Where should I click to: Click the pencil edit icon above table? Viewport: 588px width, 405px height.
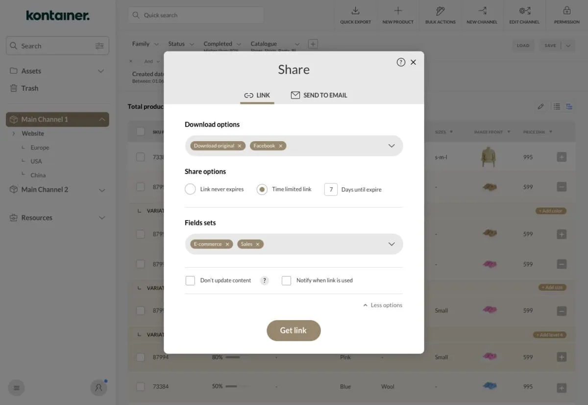[541, 106]
